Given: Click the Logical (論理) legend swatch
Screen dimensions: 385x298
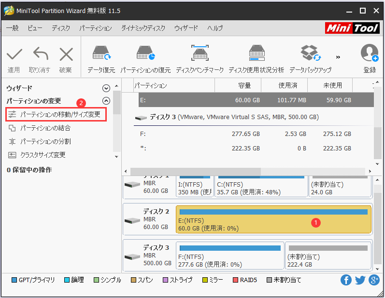Looking at the screenshot, I should coord(67,280).
